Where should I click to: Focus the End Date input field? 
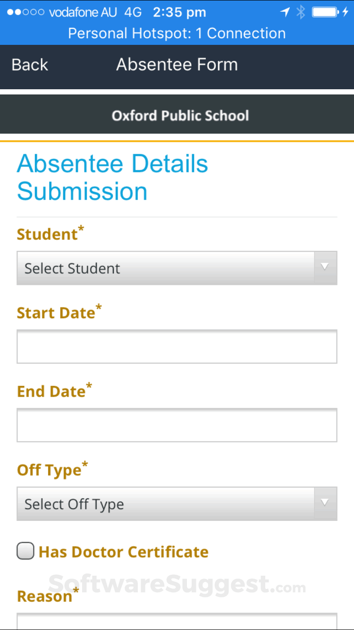click(x=177, y=425)
